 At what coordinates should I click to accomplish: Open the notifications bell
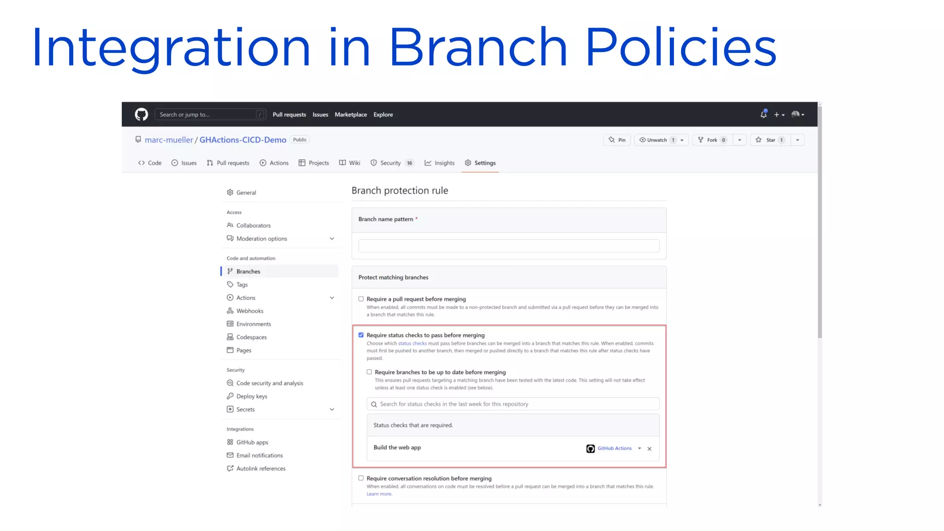[763, 114]
